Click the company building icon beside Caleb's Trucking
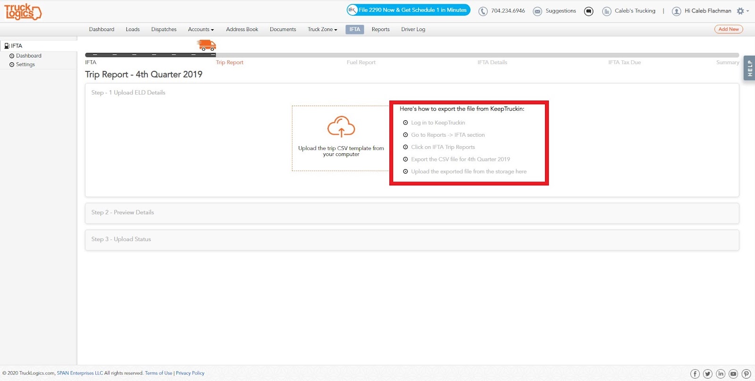 coord(607,11)
